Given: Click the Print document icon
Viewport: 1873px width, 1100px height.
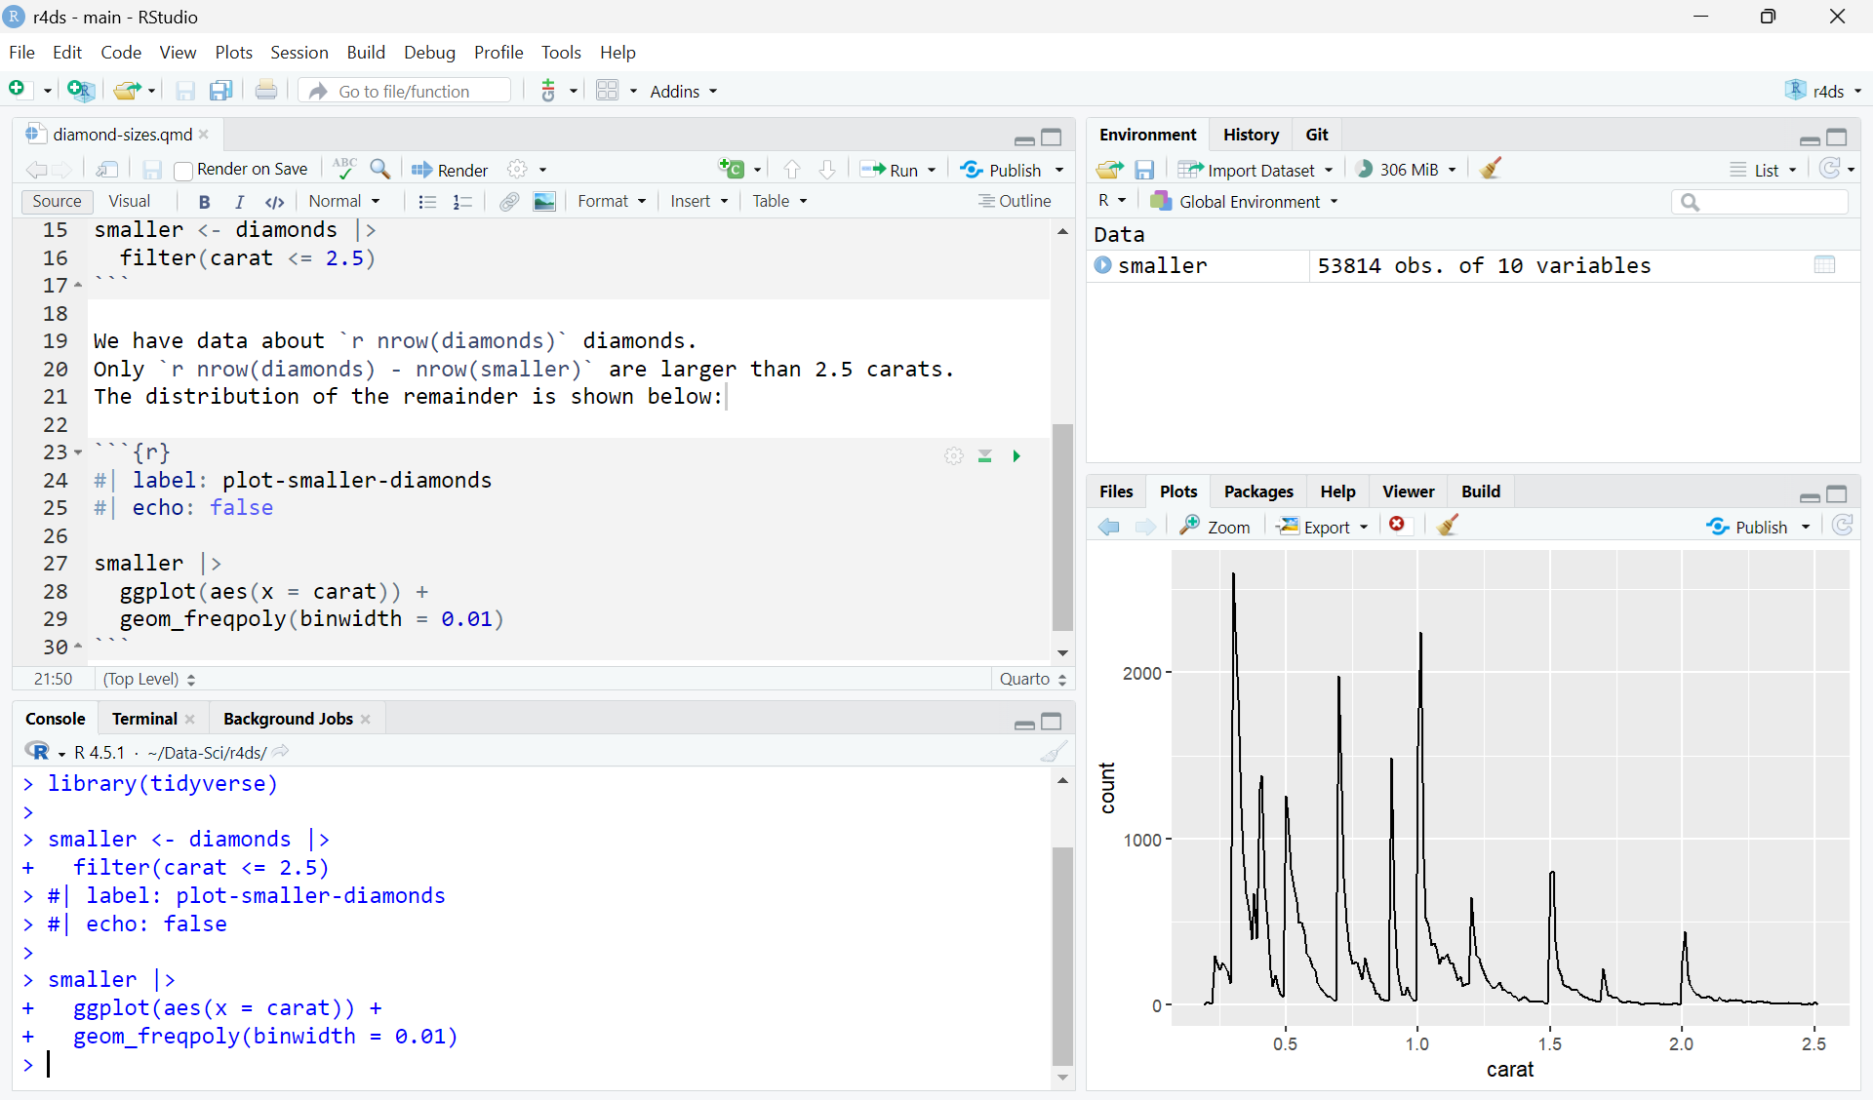Looking at the screenshot, I should click(x=265, y=91).
